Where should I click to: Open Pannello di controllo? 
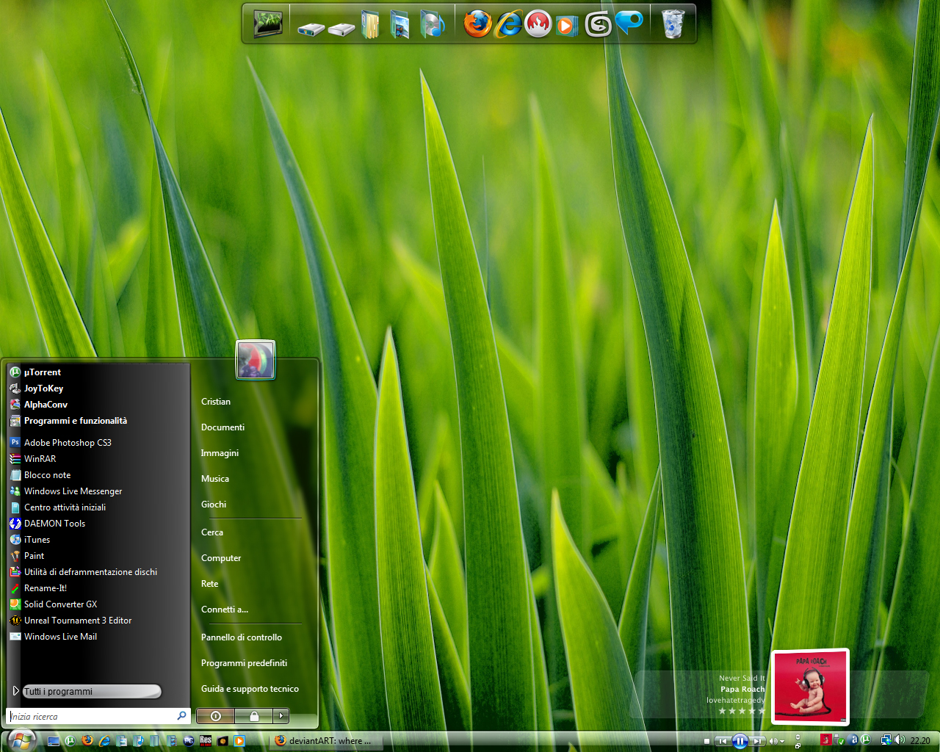click(242, 637)
